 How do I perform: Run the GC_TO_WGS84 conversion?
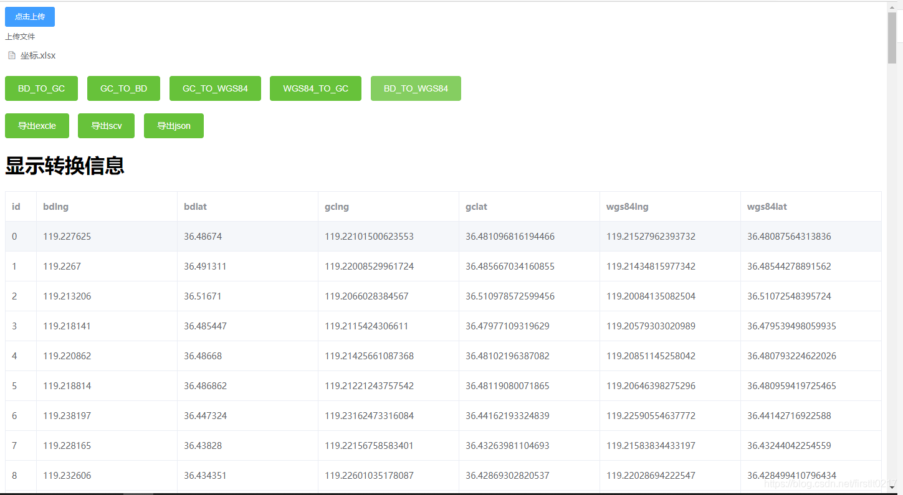click(x=215, y=88)
